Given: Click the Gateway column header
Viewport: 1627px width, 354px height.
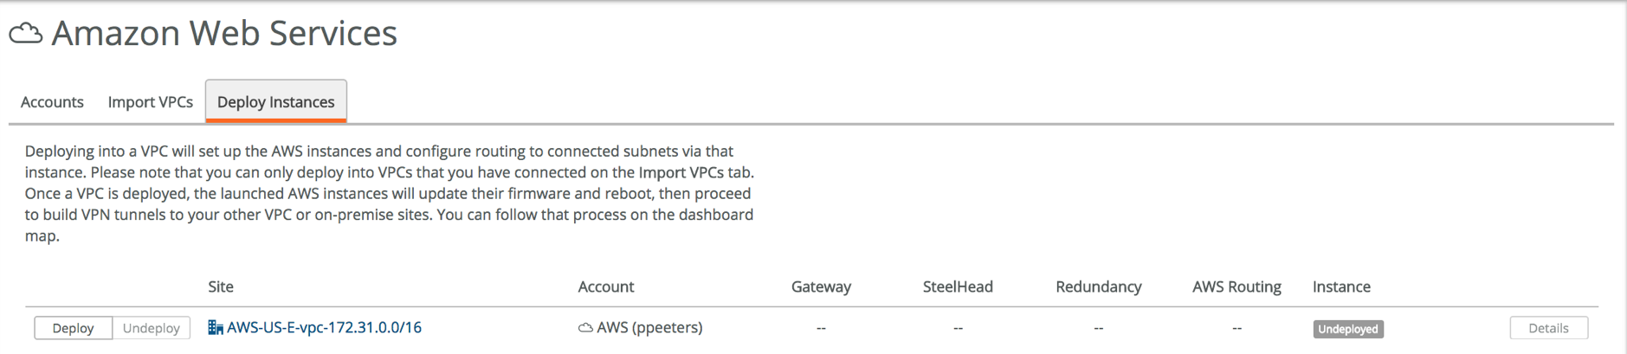Looking at the screenshot, I should click(820, 286).
